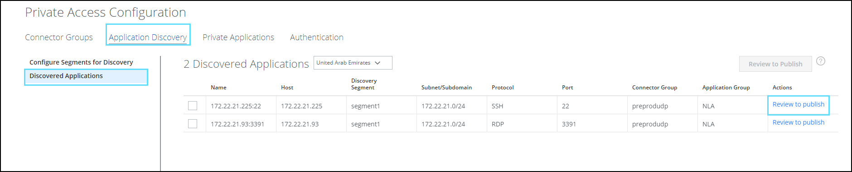Viewport: 852px width, 172px height.
Task: Click the Port column header
Action: (567, 88)
